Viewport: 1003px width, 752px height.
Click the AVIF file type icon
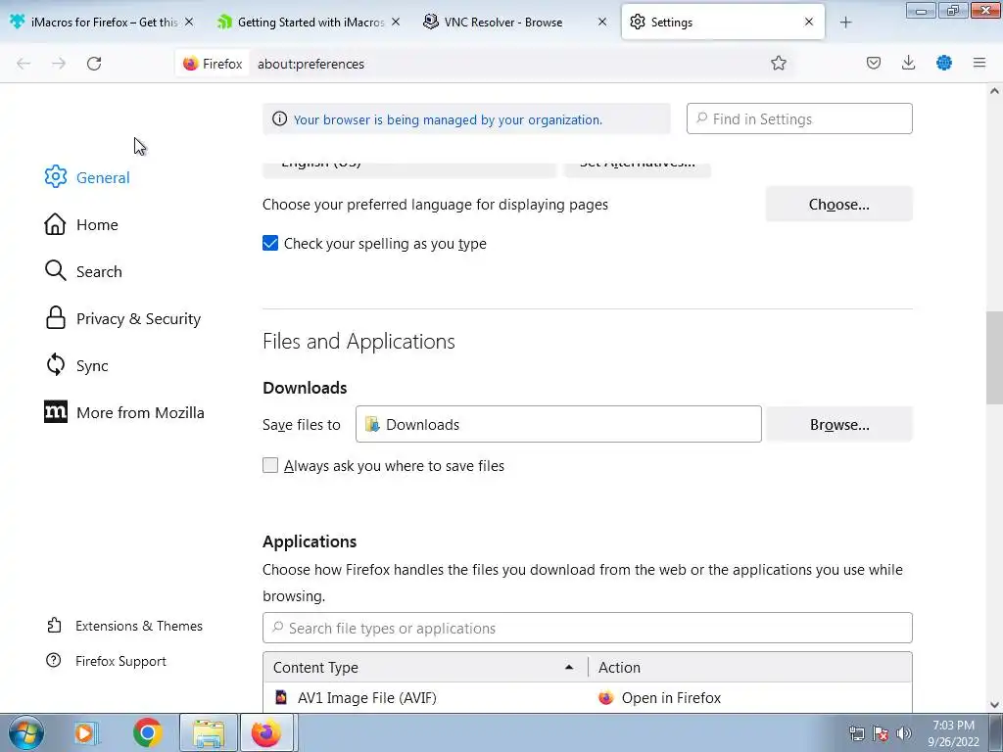point(281,697)
